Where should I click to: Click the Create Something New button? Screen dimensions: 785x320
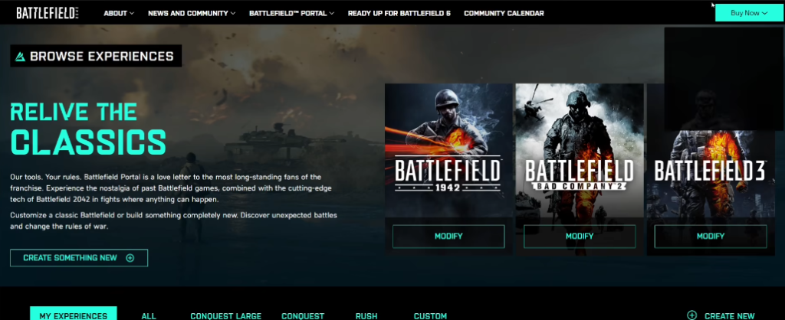tap(79, 258)
